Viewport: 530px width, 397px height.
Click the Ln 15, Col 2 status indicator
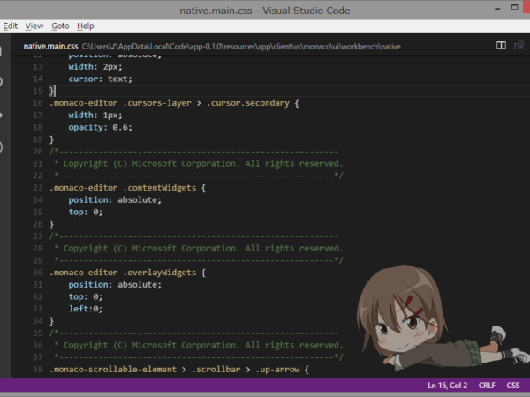(x=448, y=386)
